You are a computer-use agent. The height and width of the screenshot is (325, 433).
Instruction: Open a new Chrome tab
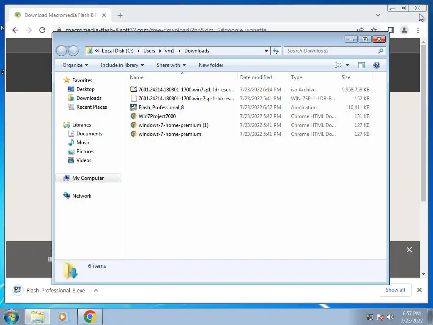[x=120, y=15]
